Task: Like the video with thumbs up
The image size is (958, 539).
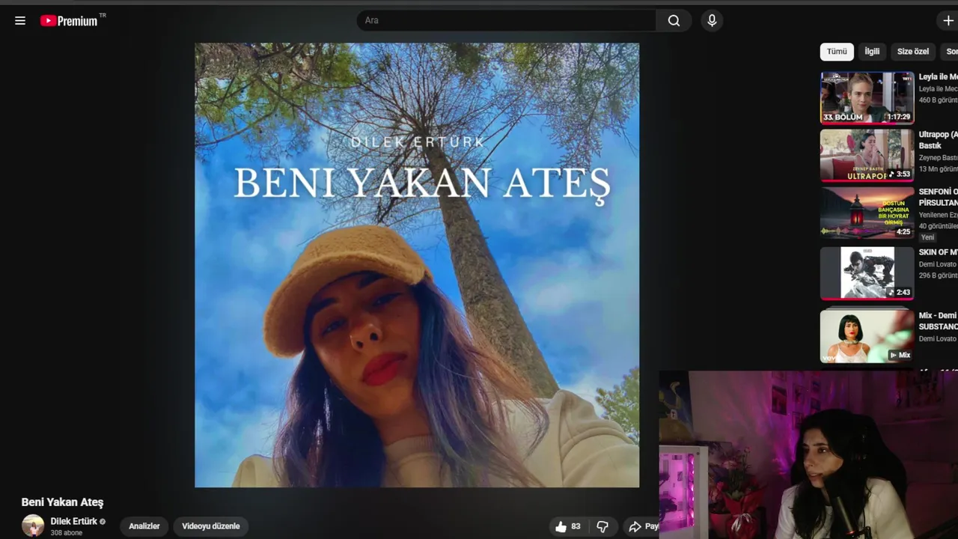Action: pyautogui.click(x=568, y=526)
